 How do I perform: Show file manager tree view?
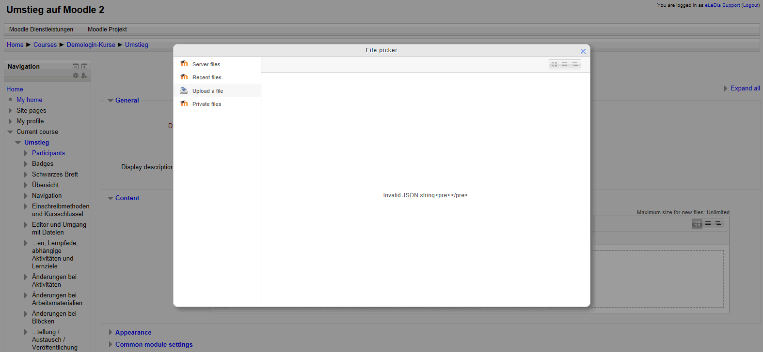(718, 224)
